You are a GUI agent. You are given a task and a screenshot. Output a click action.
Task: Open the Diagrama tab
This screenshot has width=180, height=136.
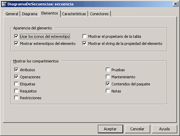point(30,14)
